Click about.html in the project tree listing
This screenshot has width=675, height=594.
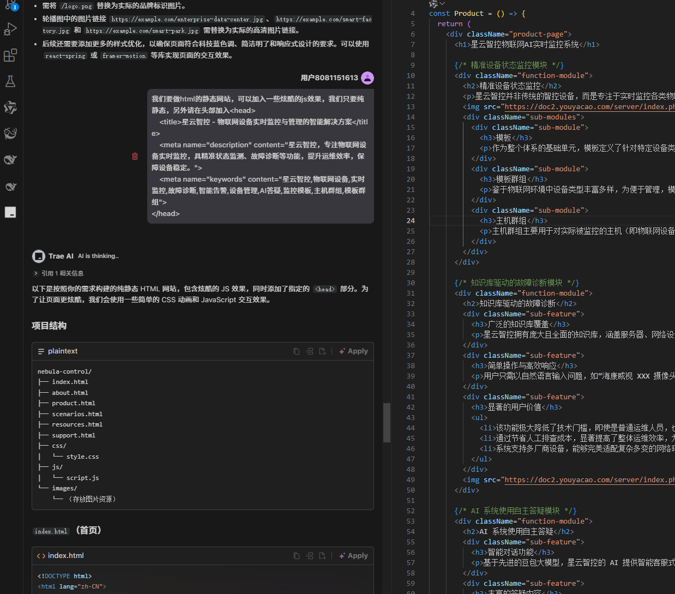pyautogui.click(x=70, y=393)
